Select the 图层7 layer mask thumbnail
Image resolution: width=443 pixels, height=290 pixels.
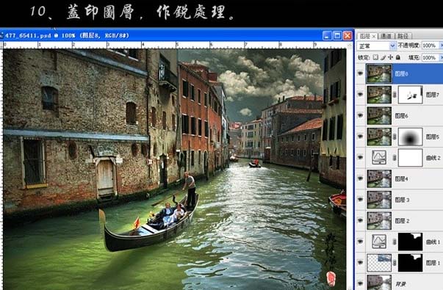coord(410,95)
